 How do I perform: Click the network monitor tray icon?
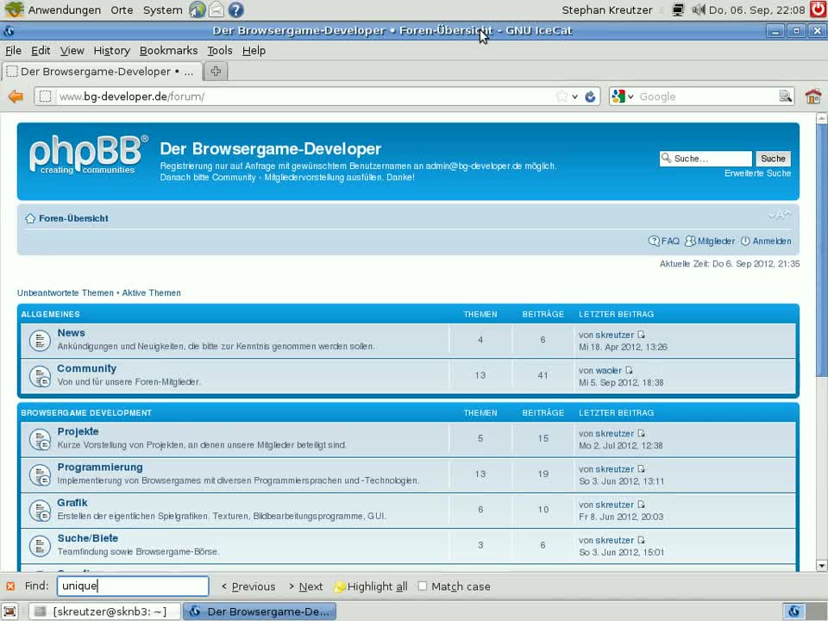[x=678, y=9]
